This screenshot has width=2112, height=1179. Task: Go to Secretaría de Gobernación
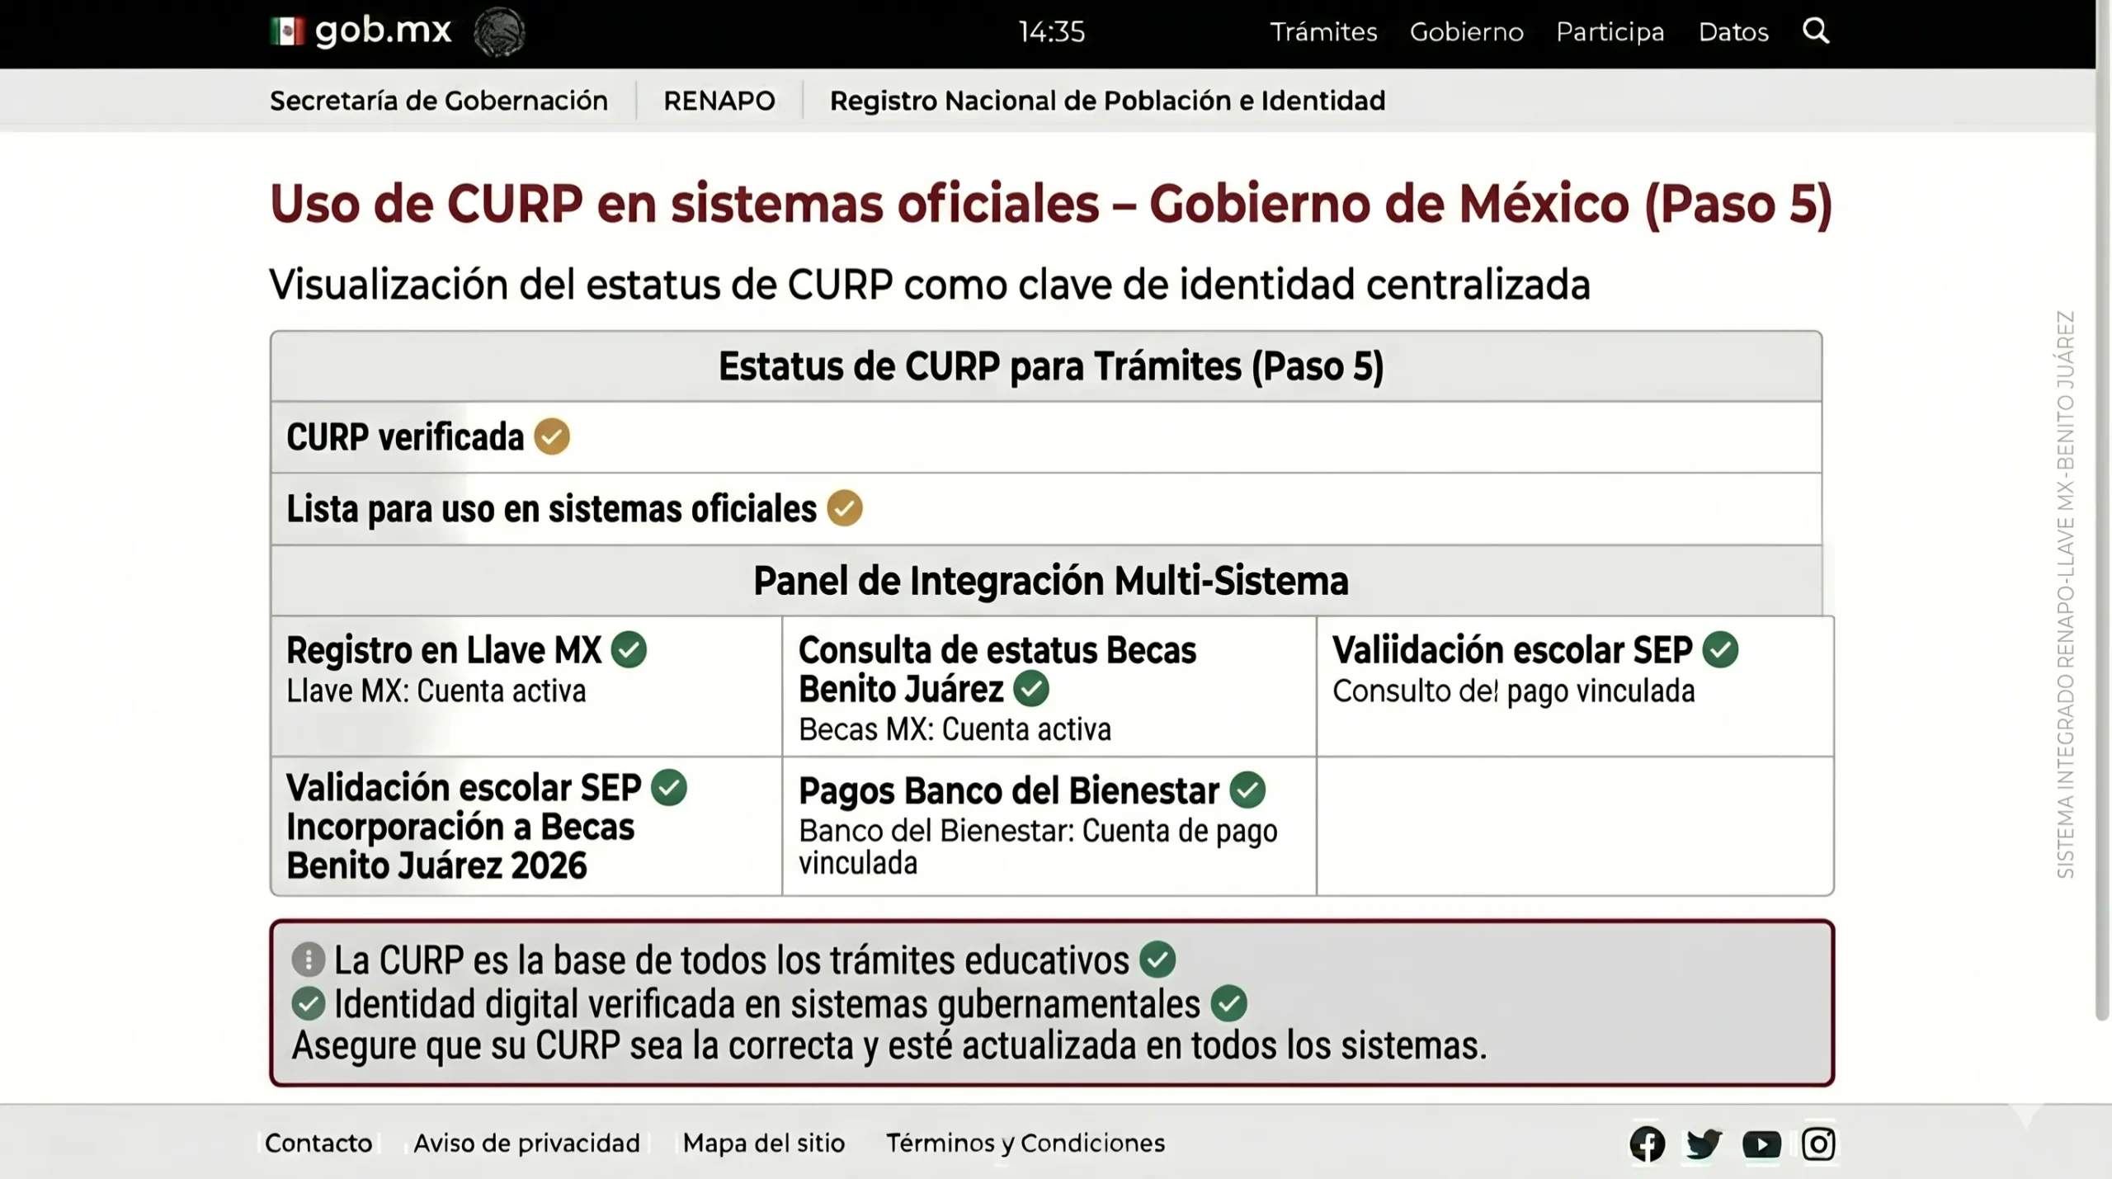(439, 101)
